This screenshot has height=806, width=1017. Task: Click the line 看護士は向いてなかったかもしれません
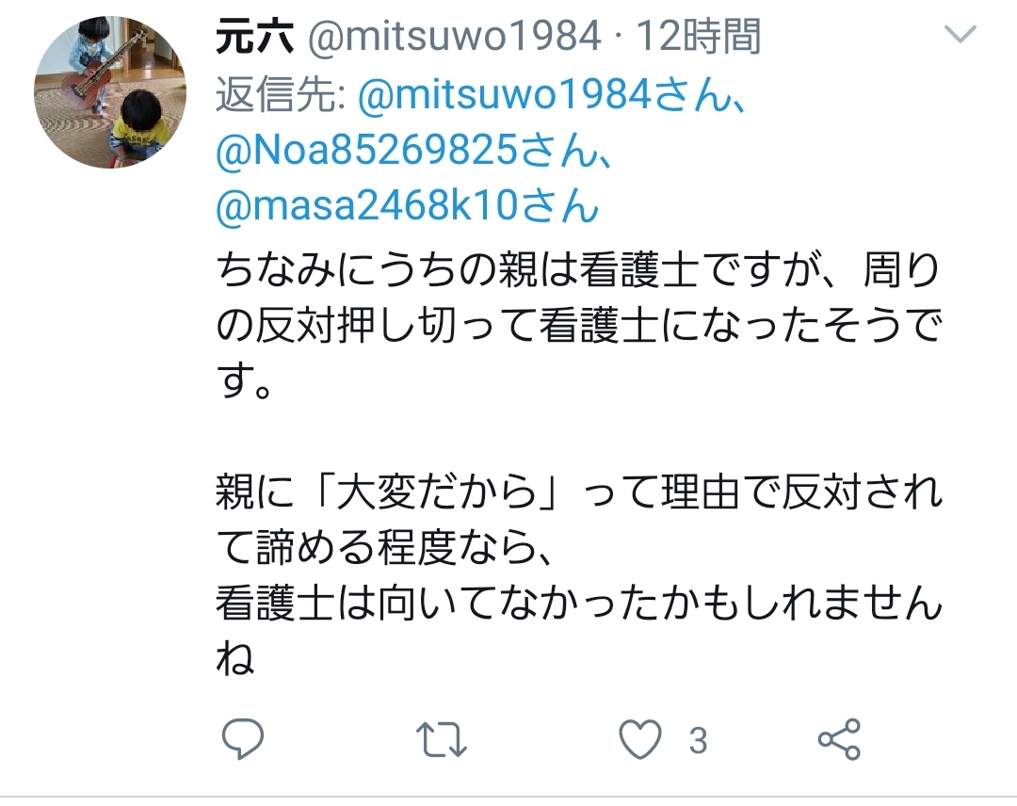[x=578, y=604]
